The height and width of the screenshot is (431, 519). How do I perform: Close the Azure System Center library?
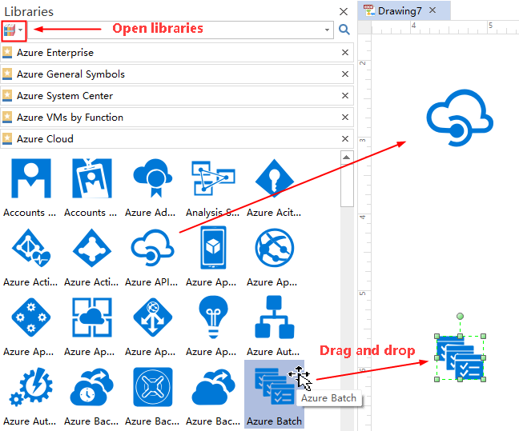pyautogui.click(x=345, y=96)
